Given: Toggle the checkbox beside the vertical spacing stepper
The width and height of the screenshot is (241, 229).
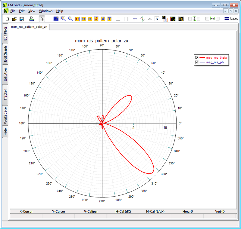Looking at the screenshot, I should (189, 19).
